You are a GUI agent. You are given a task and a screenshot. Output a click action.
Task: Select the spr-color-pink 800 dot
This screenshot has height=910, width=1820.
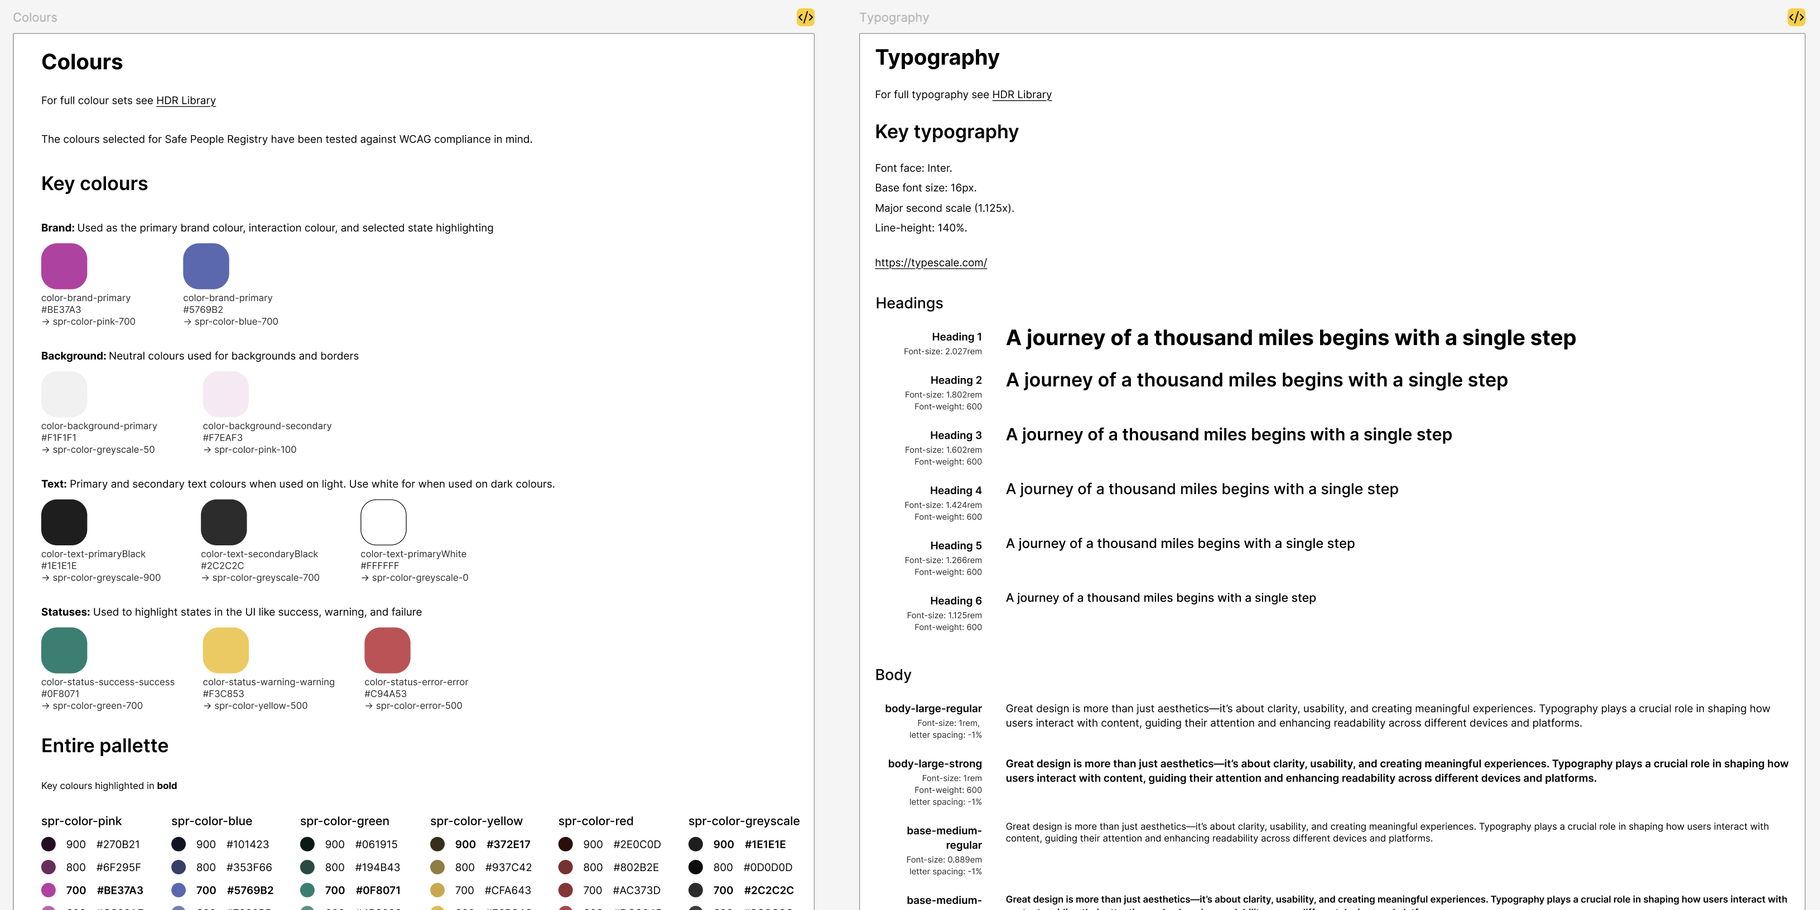pyautogui.click(x=48, y=867)
